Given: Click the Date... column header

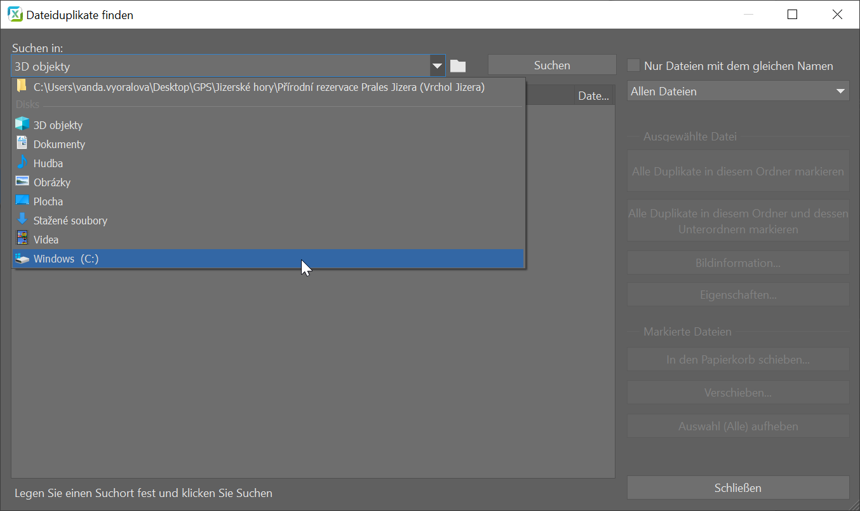Looking at the screenshot, I should point(594,96).
